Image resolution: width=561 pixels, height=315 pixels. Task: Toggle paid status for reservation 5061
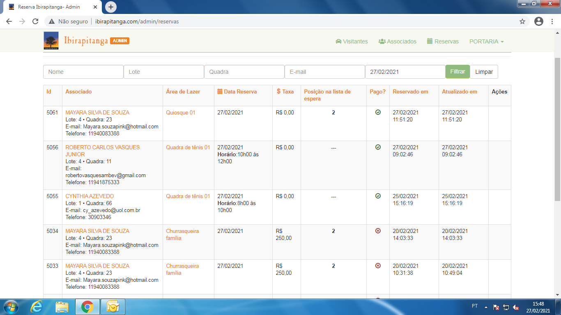point(378,112)
